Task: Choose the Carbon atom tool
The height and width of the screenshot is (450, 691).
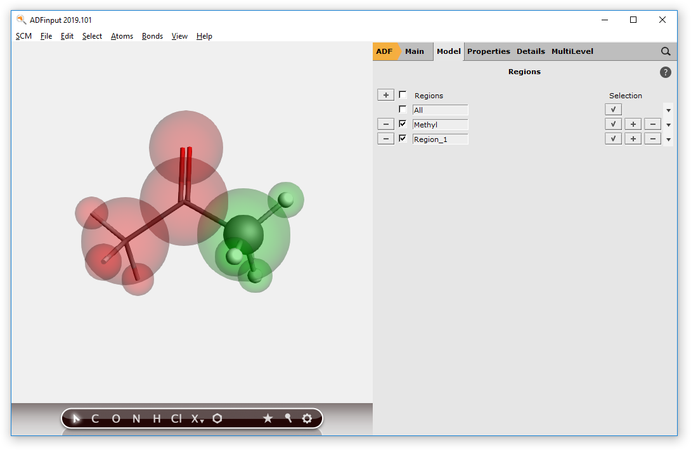Action: tap(95, 418)
